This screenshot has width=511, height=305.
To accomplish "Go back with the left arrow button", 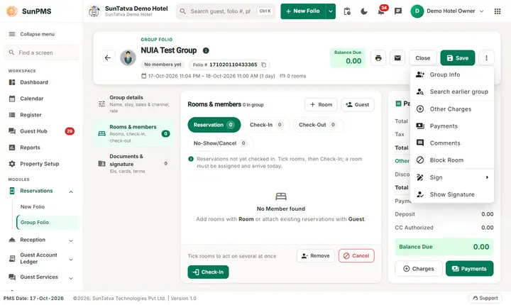I will (108, 58).
